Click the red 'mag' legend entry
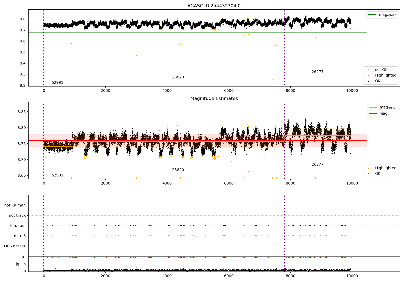 378,113
